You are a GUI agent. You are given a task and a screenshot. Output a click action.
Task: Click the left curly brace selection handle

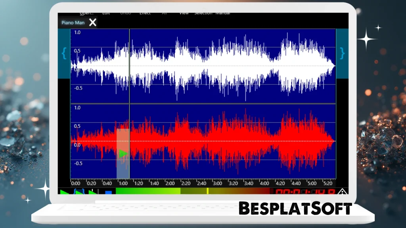click(64, 53)
